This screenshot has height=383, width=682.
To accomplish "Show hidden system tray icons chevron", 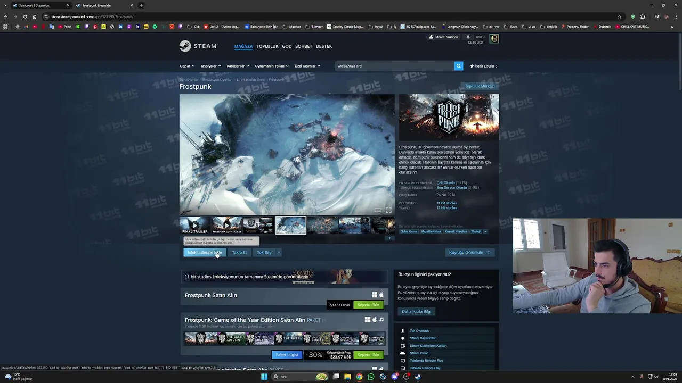I will pyautogui.click(x=633, y=377).
